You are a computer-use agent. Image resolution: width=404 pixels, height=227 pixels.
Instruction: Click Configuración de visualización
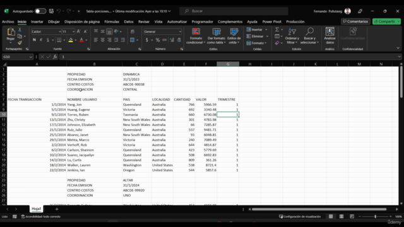pyautogui.click(x=300, y=216)
